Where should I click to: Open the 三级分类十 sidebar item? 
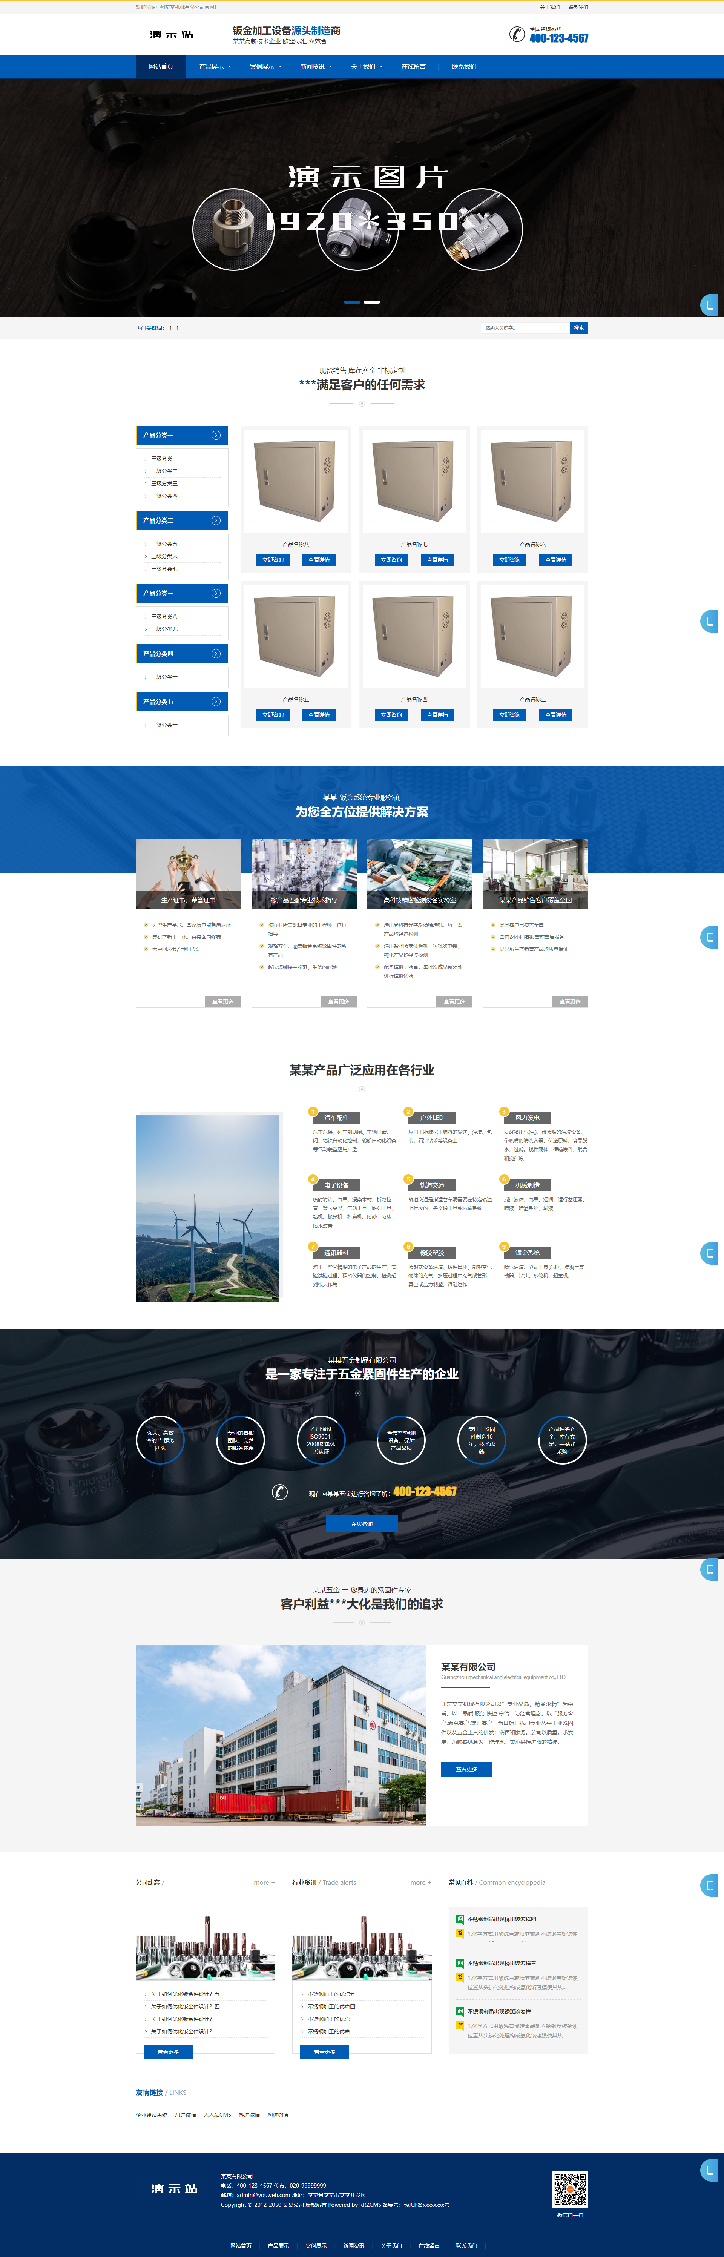[x=164, y=677]
